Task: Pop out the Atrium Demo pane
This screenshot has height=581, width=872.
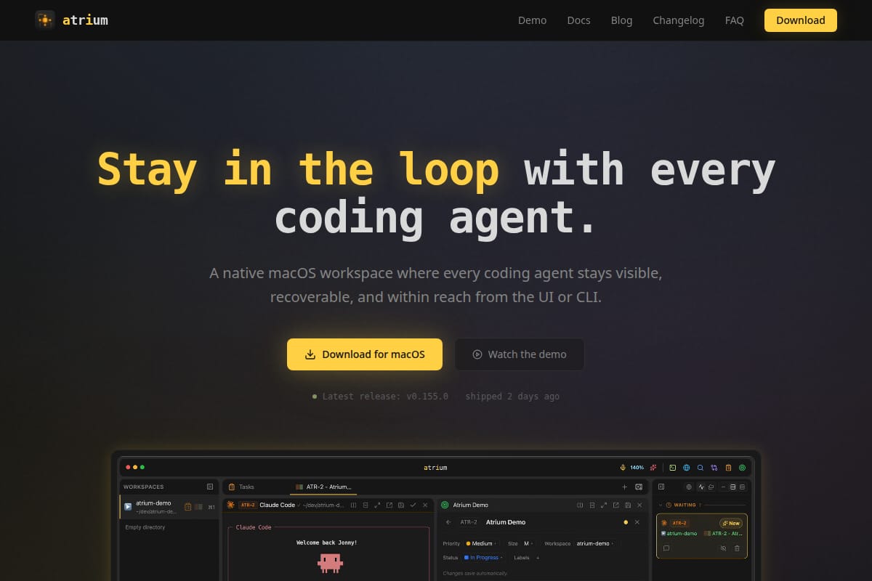Action: 615,505
